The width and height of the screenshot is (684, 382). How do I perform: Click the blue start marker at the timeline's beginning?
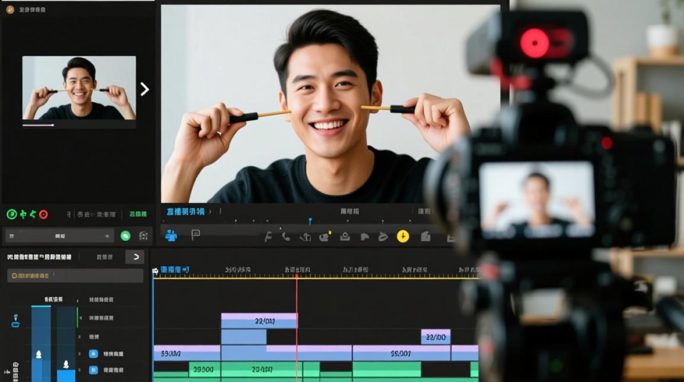point(155,271)
